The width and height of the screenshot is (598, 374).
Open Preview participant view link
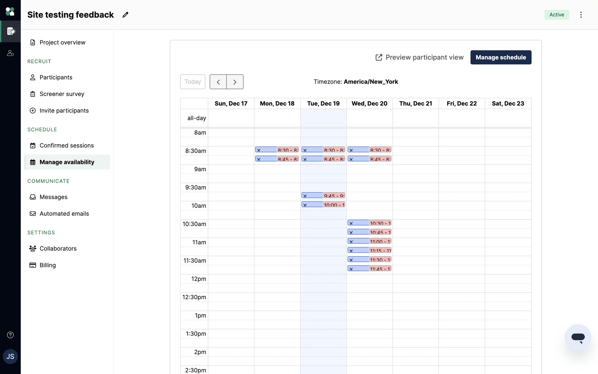pos(420,57)
